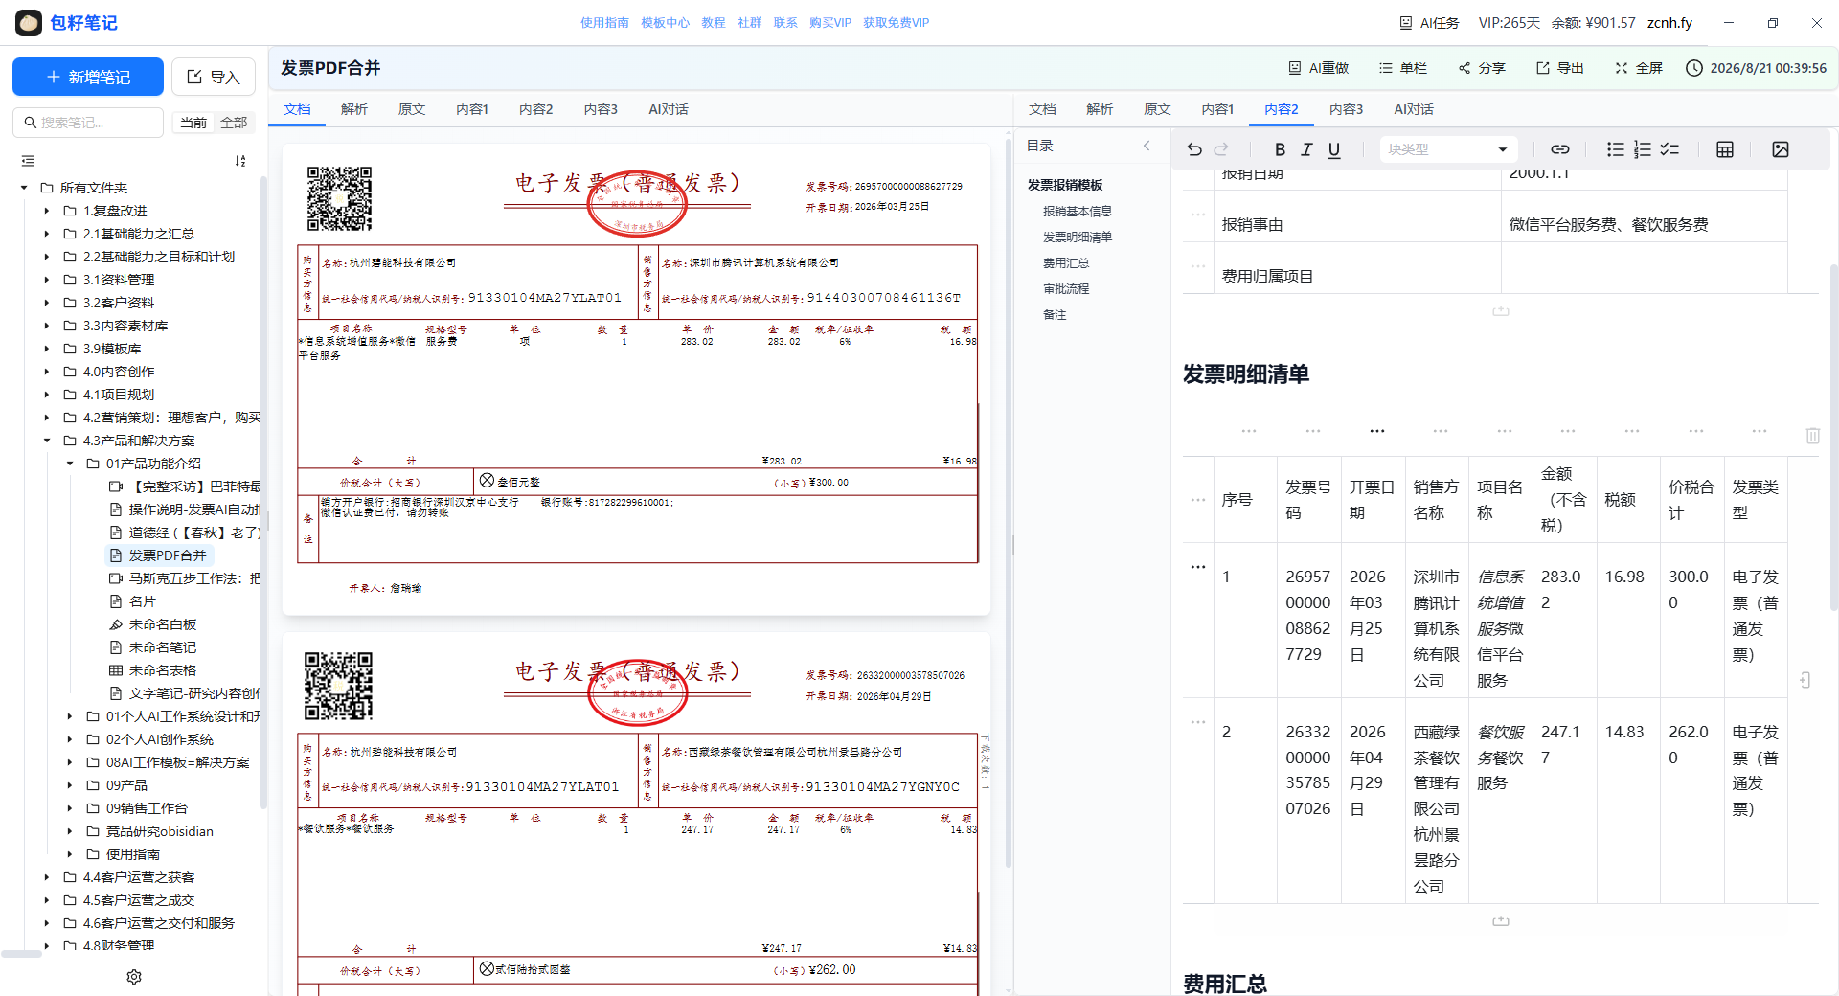The height and width of the screenshot is (996, 1839).
Task: Open the 未命名表格 table note
Action: click(163, 670)
